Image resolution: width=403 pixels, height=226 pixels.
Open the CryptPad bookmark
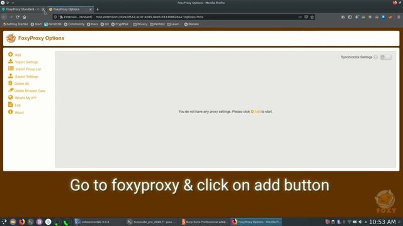tap(120, 24)
